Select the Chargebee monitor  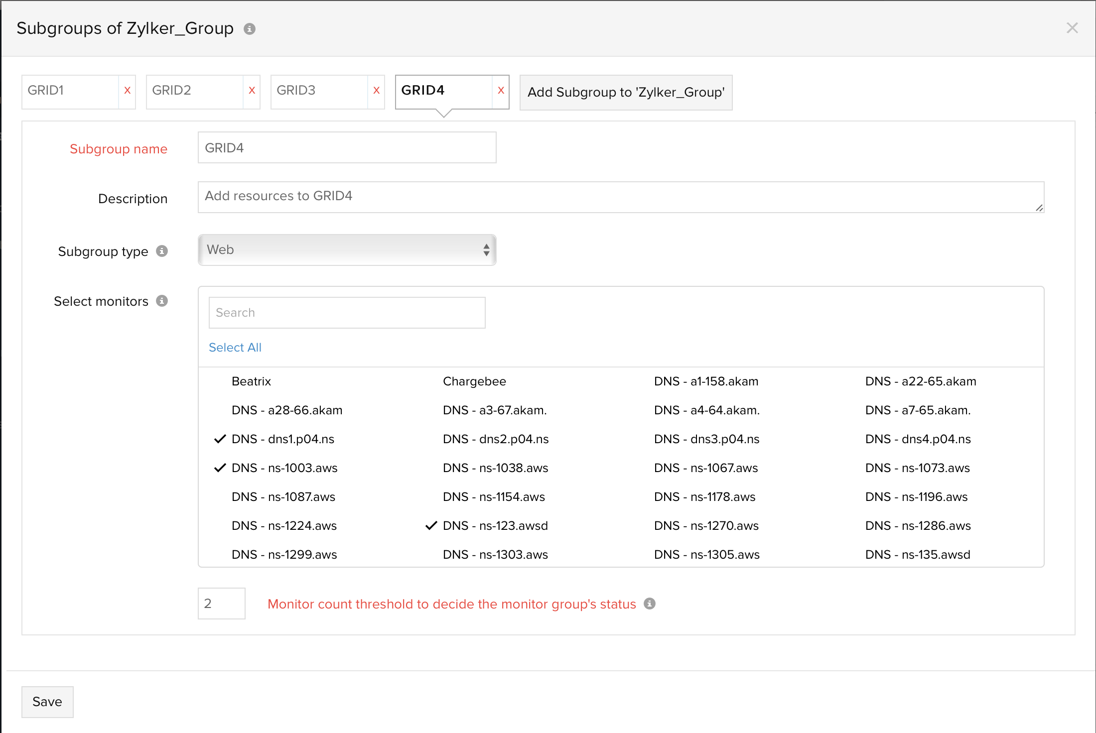click(474, 381)
